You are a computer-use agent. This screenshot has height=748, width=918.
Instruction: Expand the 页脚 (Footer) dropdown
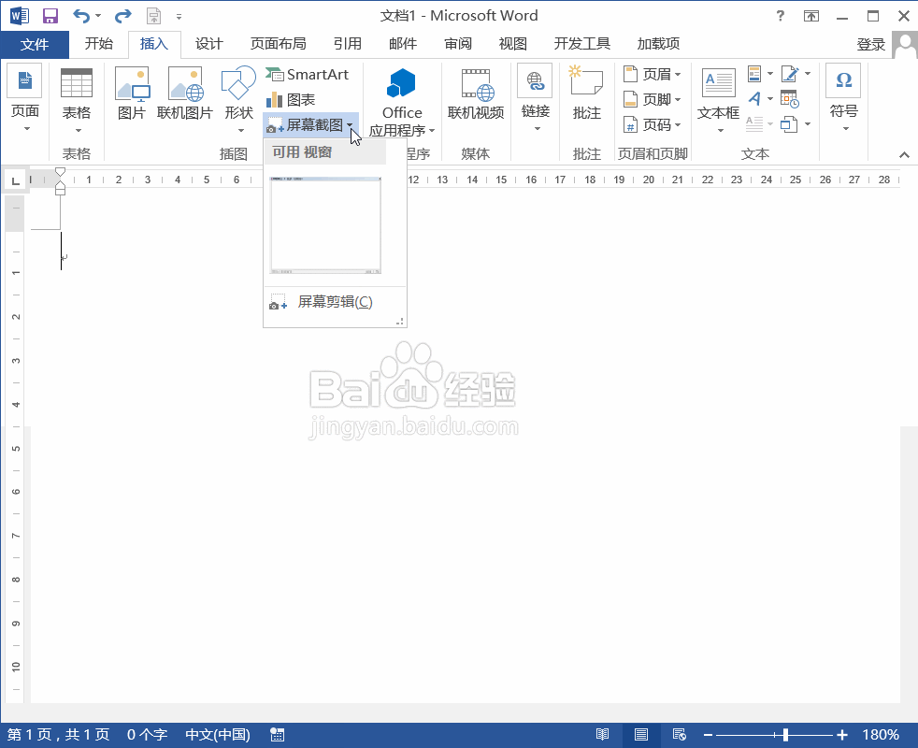(x=678, y=99)
